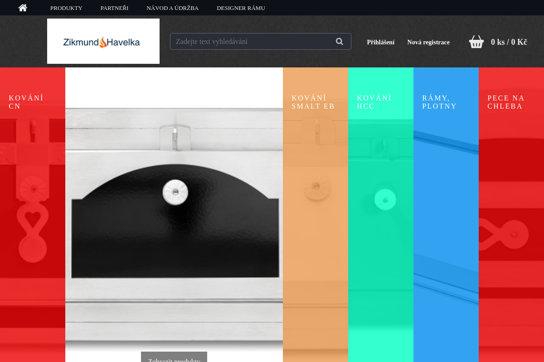544x362 pixels.
Task: Open the Produkty menu
Action: pyautogui.click(x=66, y=8)
